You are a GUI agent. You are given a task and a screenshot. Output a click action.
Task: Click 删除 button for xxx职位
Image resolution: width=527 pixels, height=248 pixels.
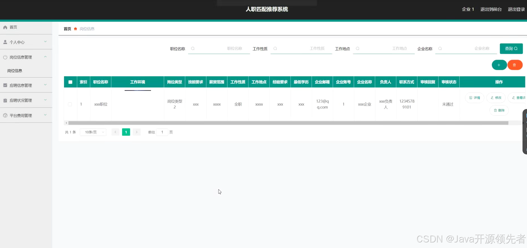point(499,110)
